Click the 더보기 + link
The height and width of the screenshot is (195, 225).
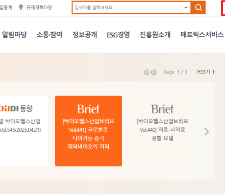[x=206, y=72]
